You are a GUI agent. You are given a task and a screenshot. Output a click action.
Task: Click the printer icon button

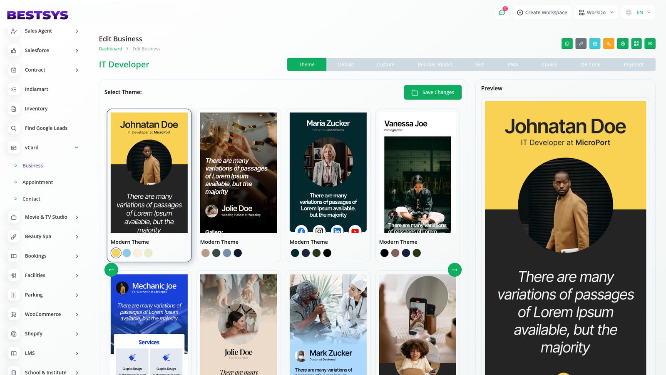click(623, 44)
